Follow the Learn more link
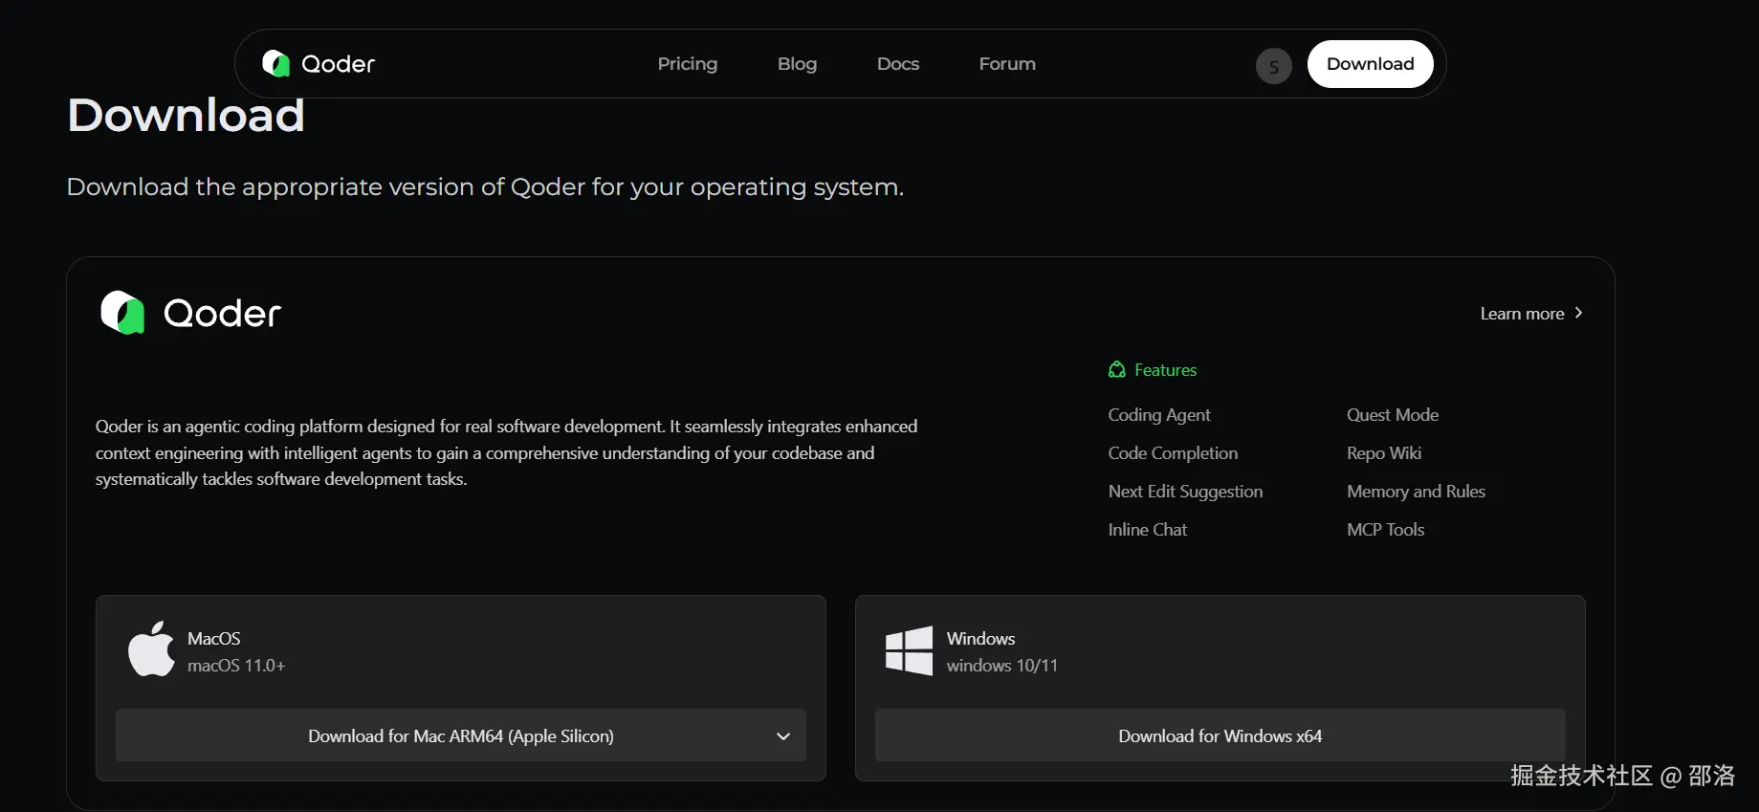Screen dimensions: 1759x812 point(1530,314)
